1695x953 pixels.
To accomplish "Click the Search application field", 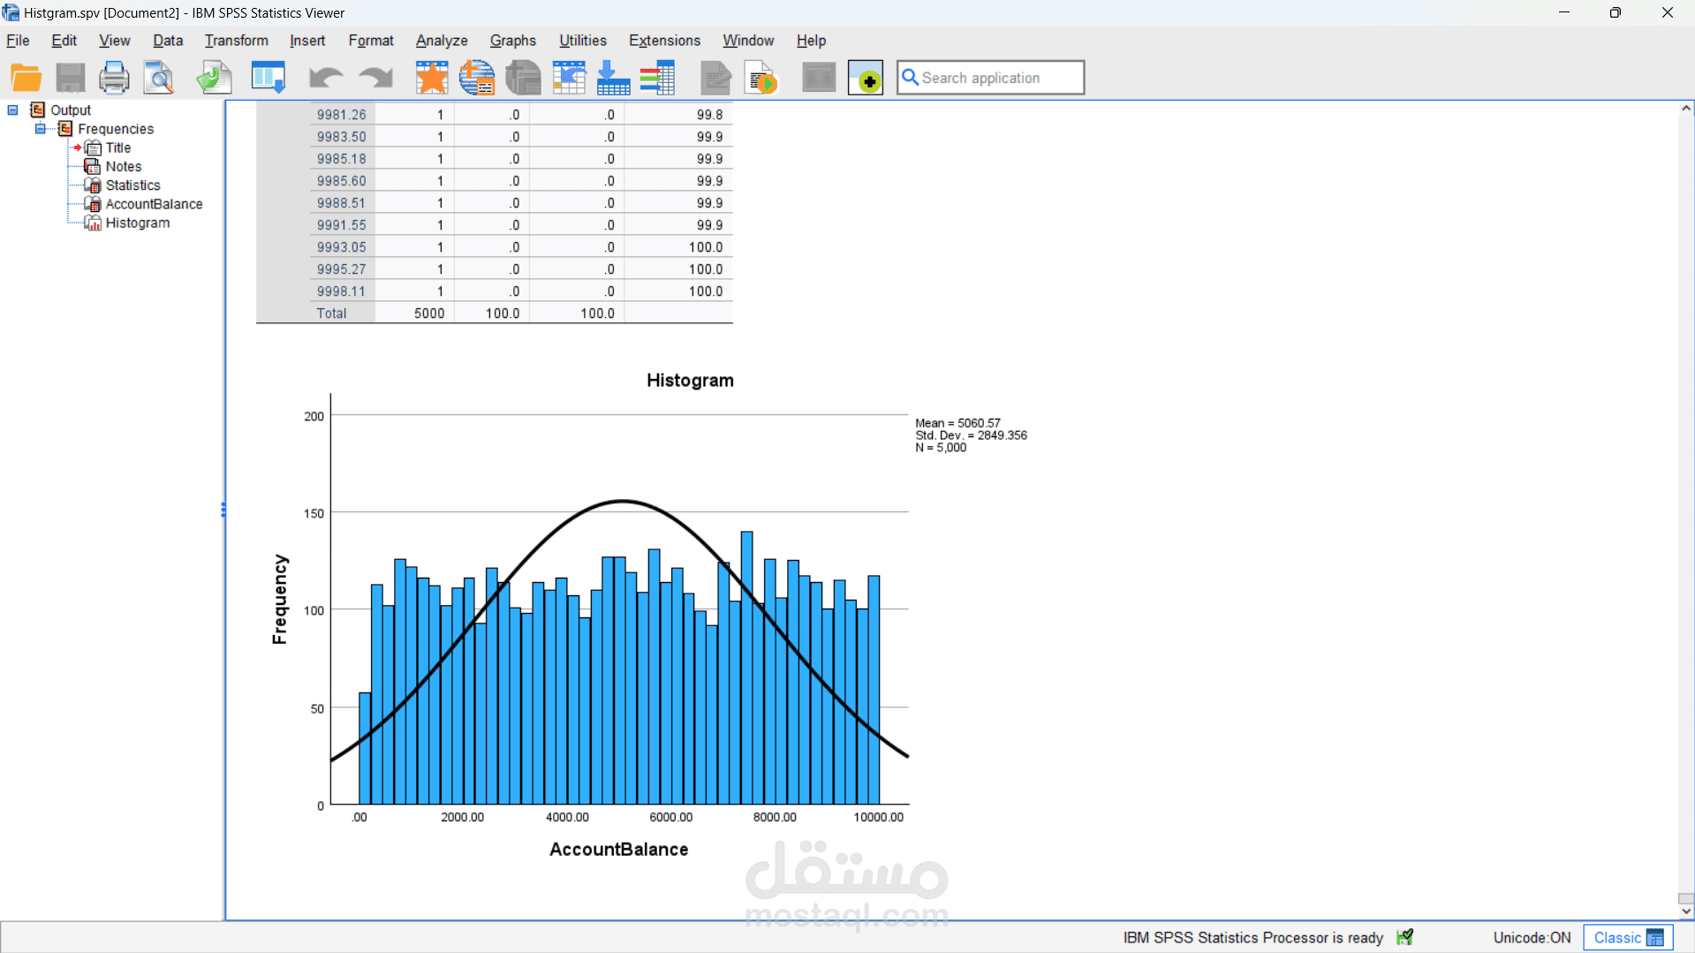I will point(990,78).
